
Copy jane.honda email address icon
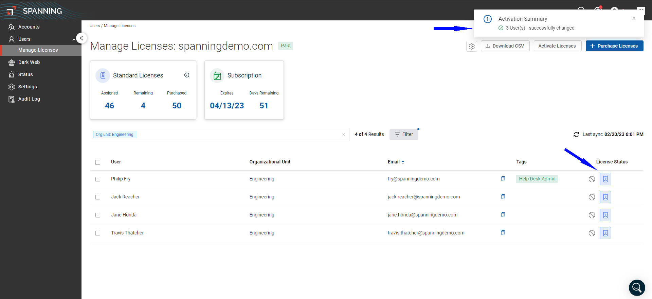[503, 215]
